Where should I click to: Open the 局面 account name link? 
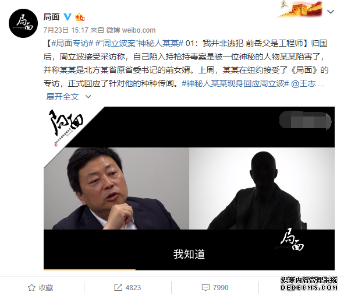pyautogui.click(x=52, y=17)
